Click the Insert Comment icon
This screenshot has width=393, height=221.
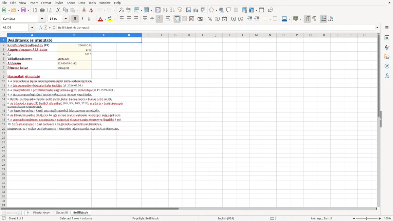tap(229, 10)
